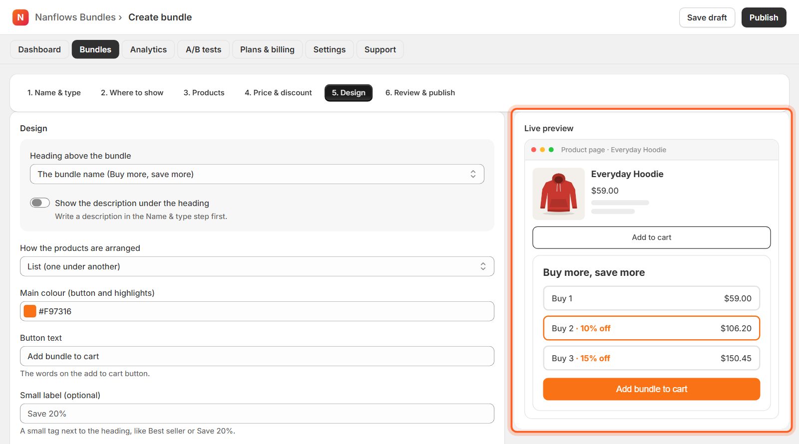Click the Product page · Everyday Hoodie label
This screenshot has width=799, height=444.
[x=613, y=150]
